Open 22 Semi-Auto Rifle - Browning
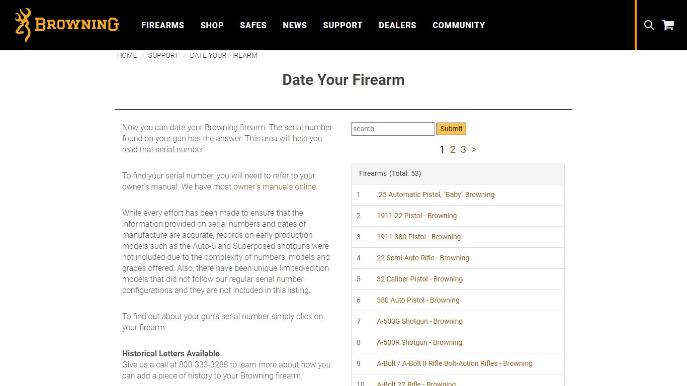The height and width of the screenshot is (386, 687). (423, 258)
